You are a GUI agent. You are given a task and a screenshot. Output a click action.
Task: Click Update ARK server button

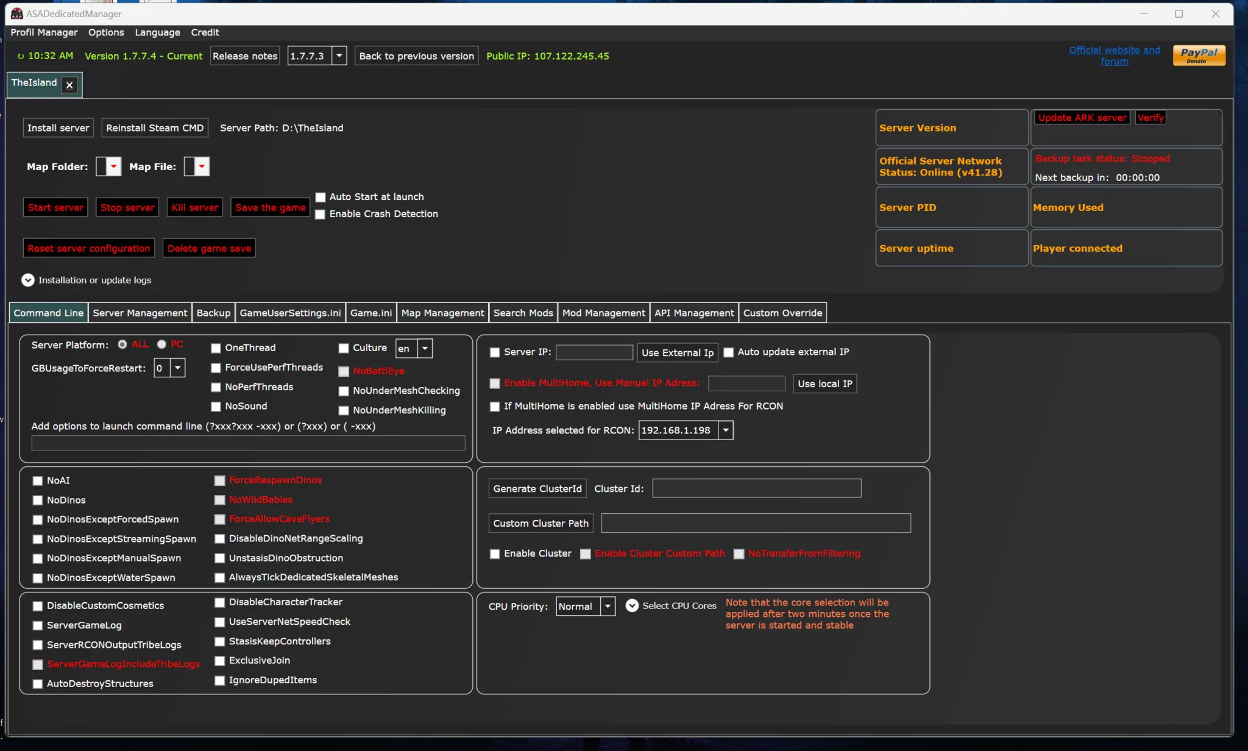1082,118
